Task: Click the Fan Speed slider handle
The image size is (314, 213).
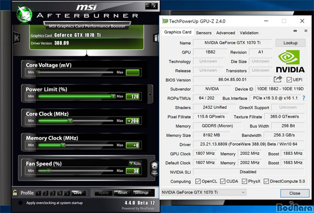Action: [49, 171]
